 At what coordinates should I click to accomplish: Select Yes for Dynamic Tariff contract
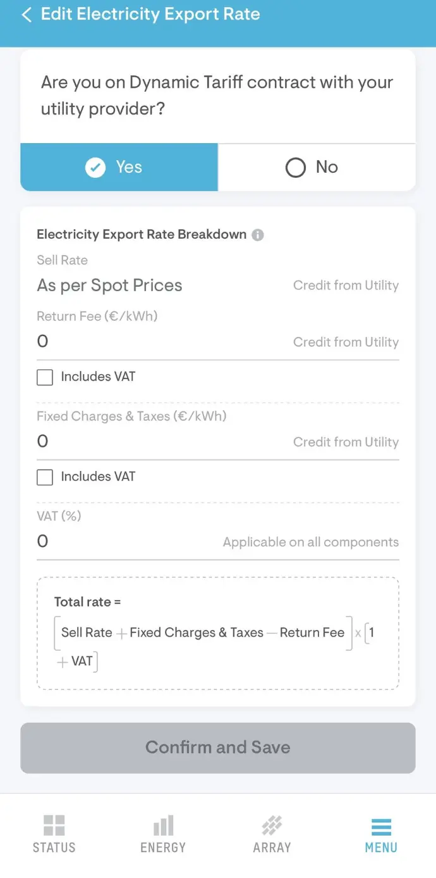pos(119,168)
